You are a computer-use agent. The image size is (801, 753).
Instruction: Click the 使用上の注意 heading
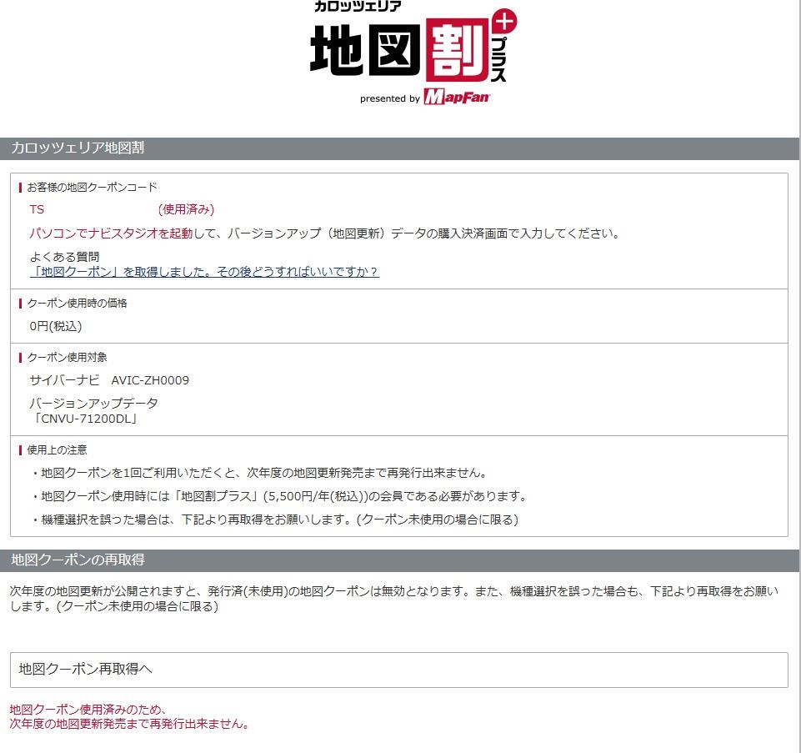[58, 449]
